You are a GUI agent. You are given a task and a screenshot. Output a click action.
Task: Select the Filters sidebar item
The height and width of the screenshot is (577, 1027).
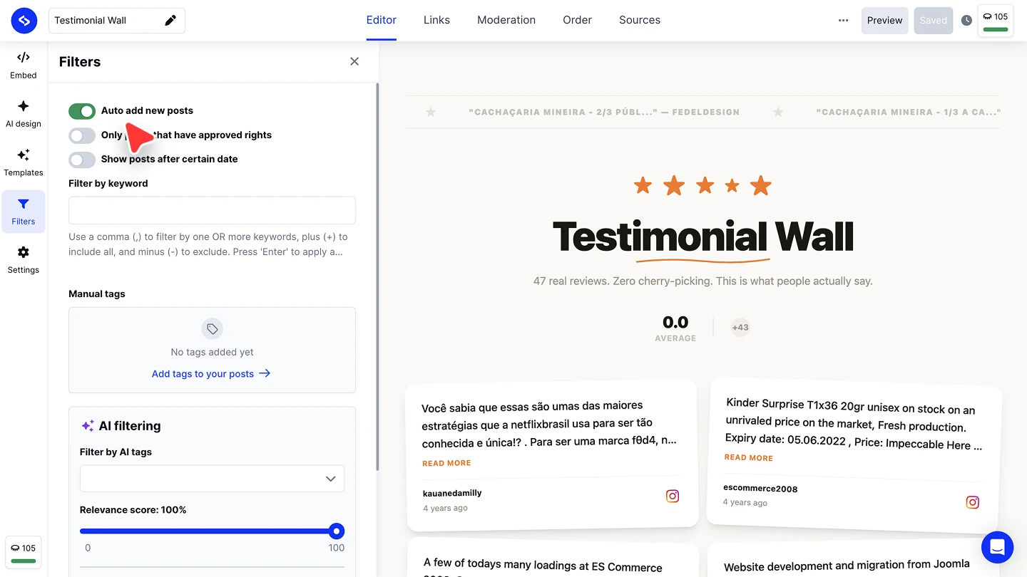[24, 212]
